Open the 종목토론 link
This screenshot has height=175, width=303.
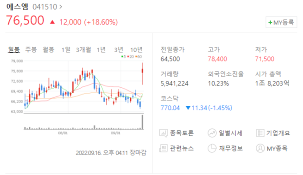click(182, 133)
